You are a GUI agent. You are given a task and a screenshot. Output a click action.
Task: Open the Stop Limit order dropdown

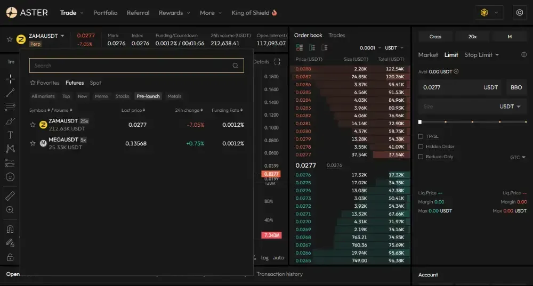(482, 55)
